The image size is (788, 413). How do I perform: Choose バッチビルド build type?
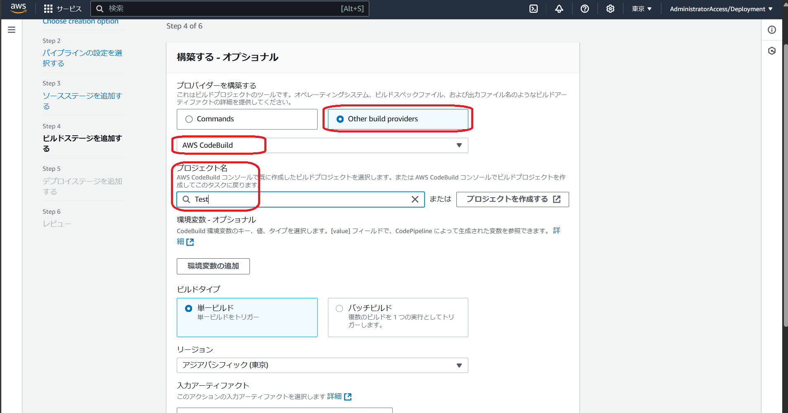[x=339, y=308]
